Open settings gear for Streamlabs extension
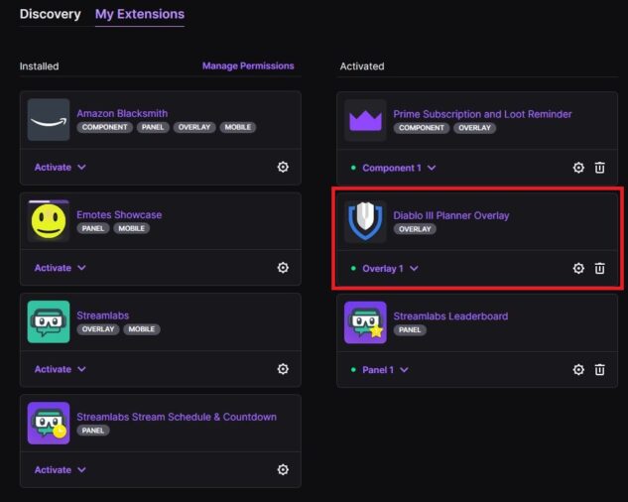The width and height of the screenshot is (628, 502). (283, 369)
